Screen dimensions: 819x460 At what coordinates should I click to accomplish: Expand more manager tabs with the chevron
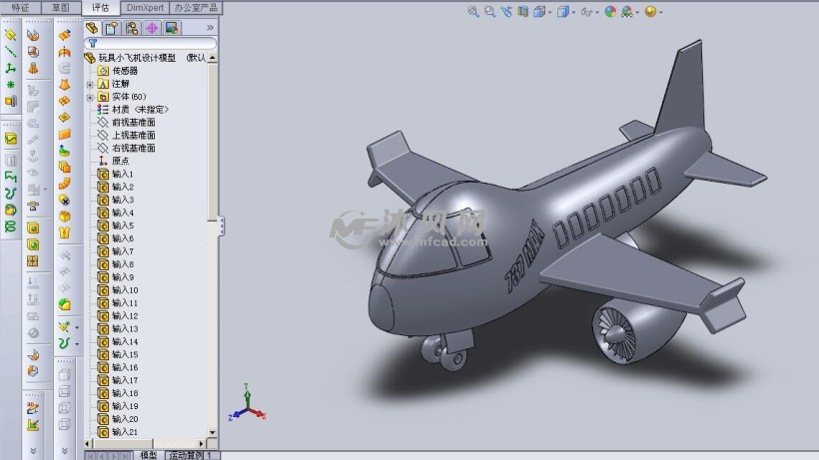tap(210, 28)
